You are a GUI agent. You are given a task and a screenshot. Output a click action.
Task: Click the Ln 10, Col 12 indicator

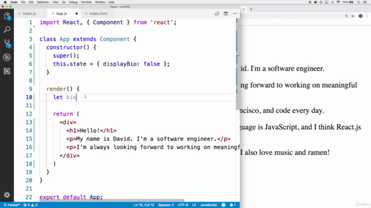point(144,205)
